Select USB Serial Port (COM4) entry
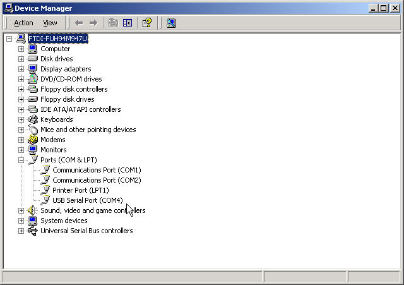The width and height of the screenshot is (404, 285). 88,200
